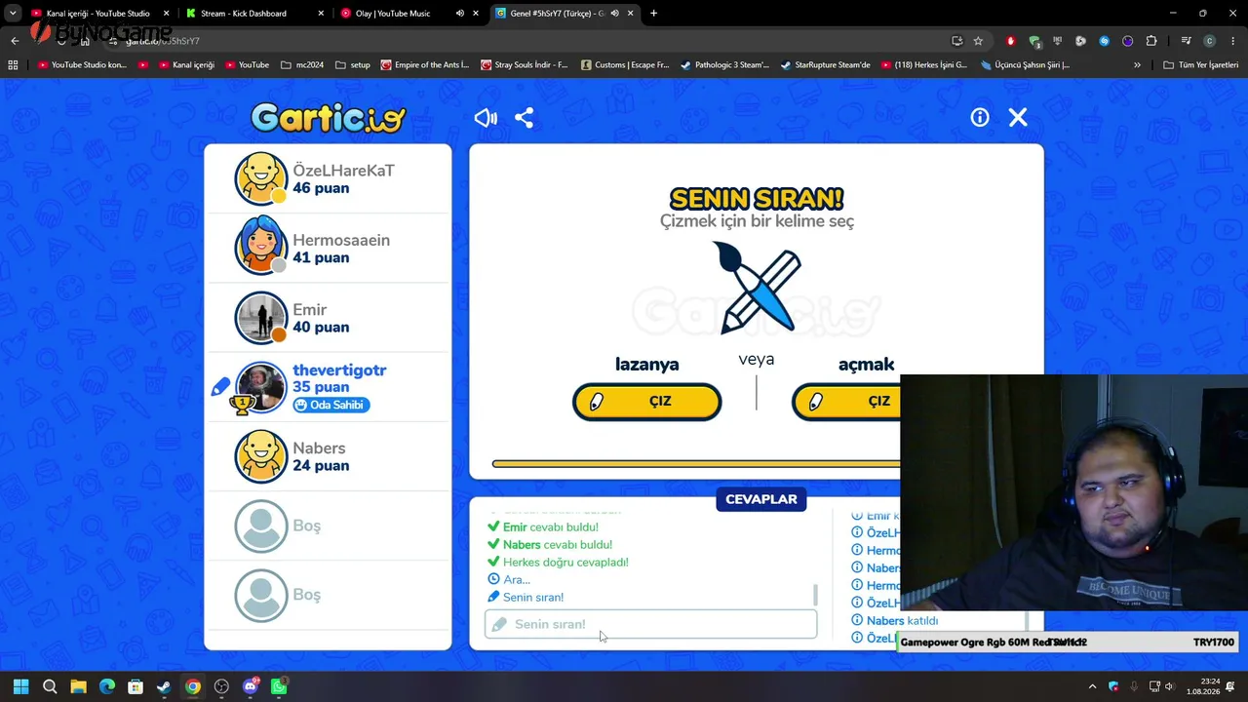The image size is (1248, 702).
Task: Exit the Gartic room with the X
Action: (x=1018, y=118)
